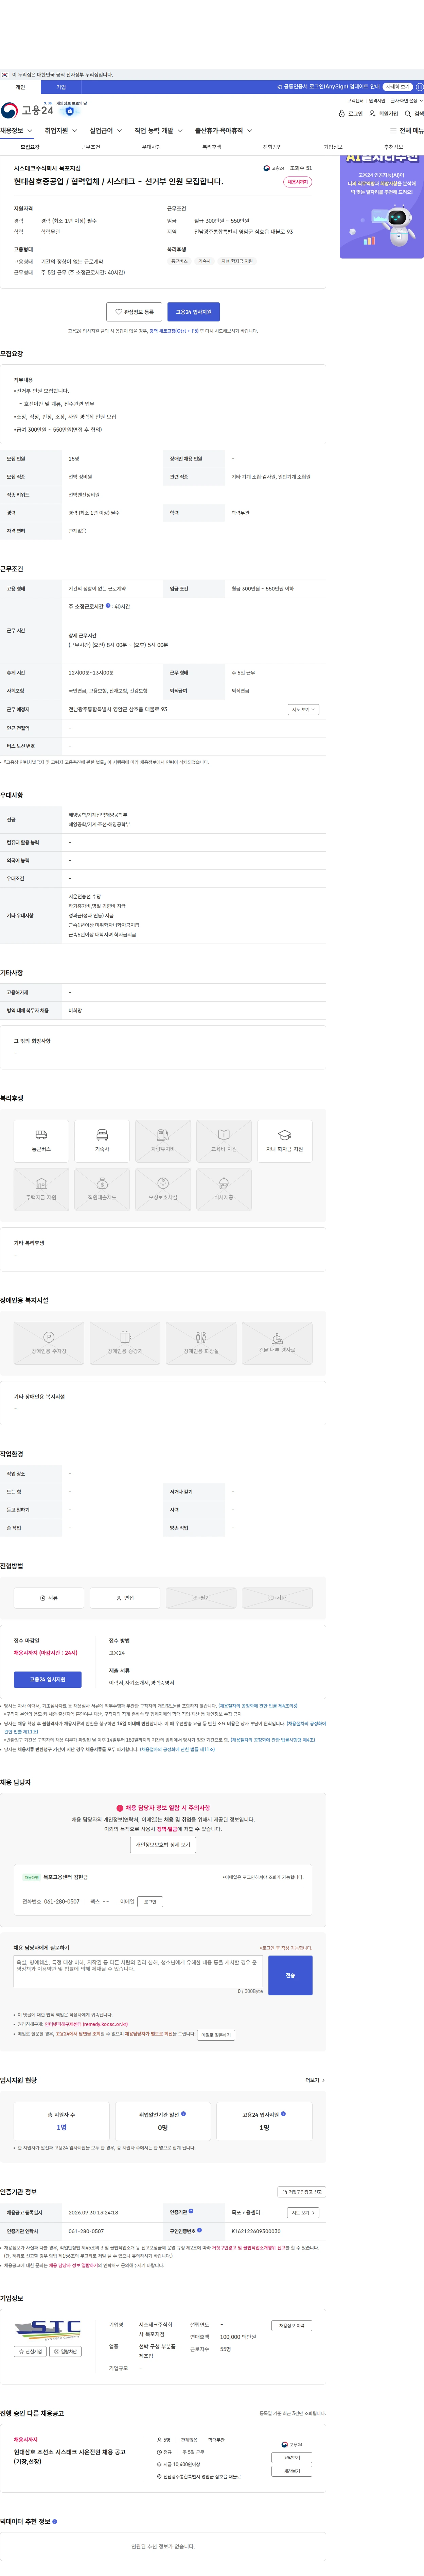Expand 지도 보기 for 근무 예정지
424x2576 pixels.
pos(303,709)
